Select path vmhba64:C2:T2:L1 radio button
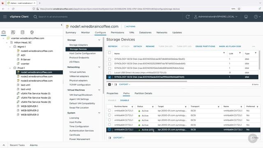 pyautogui.click(x=110, y=120)
